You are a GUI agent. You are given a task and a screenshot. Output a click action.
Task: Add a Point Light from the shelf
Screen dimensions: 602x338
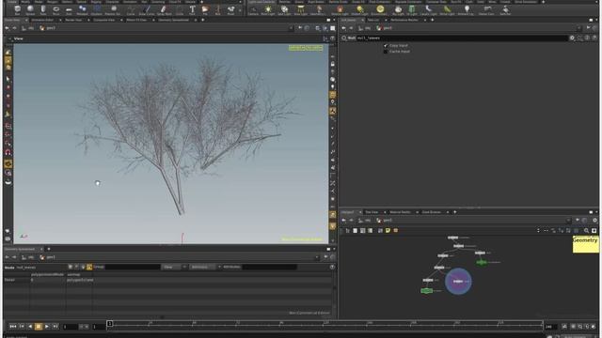point(267,10)
